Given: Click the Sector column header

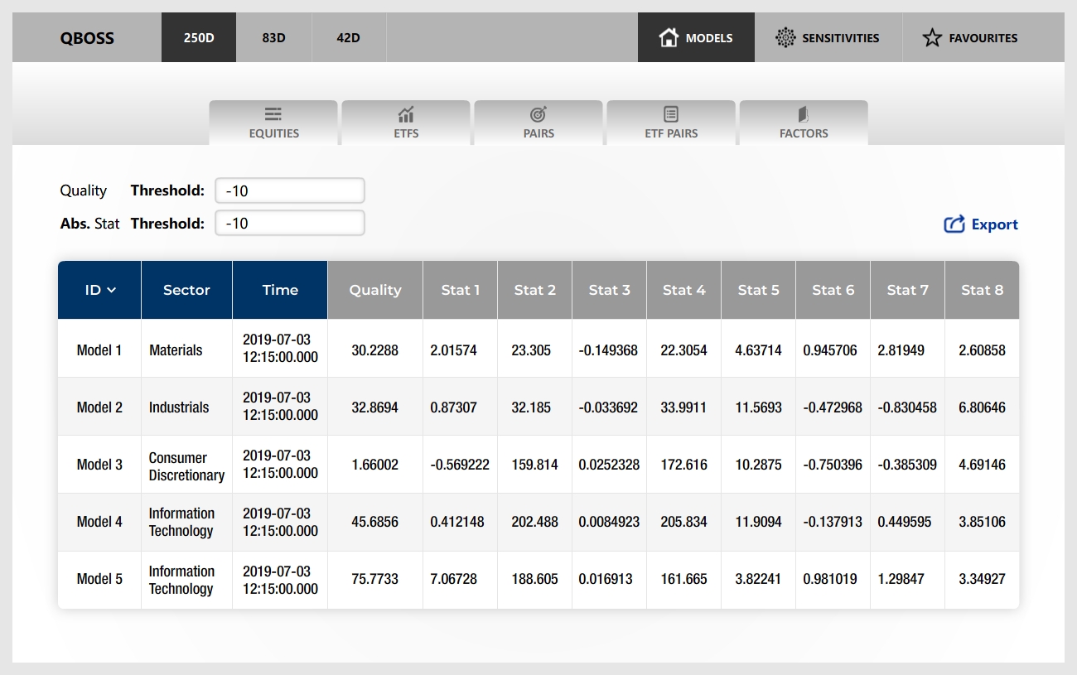Looking at the screenshot, I should (x=186, y=290).
